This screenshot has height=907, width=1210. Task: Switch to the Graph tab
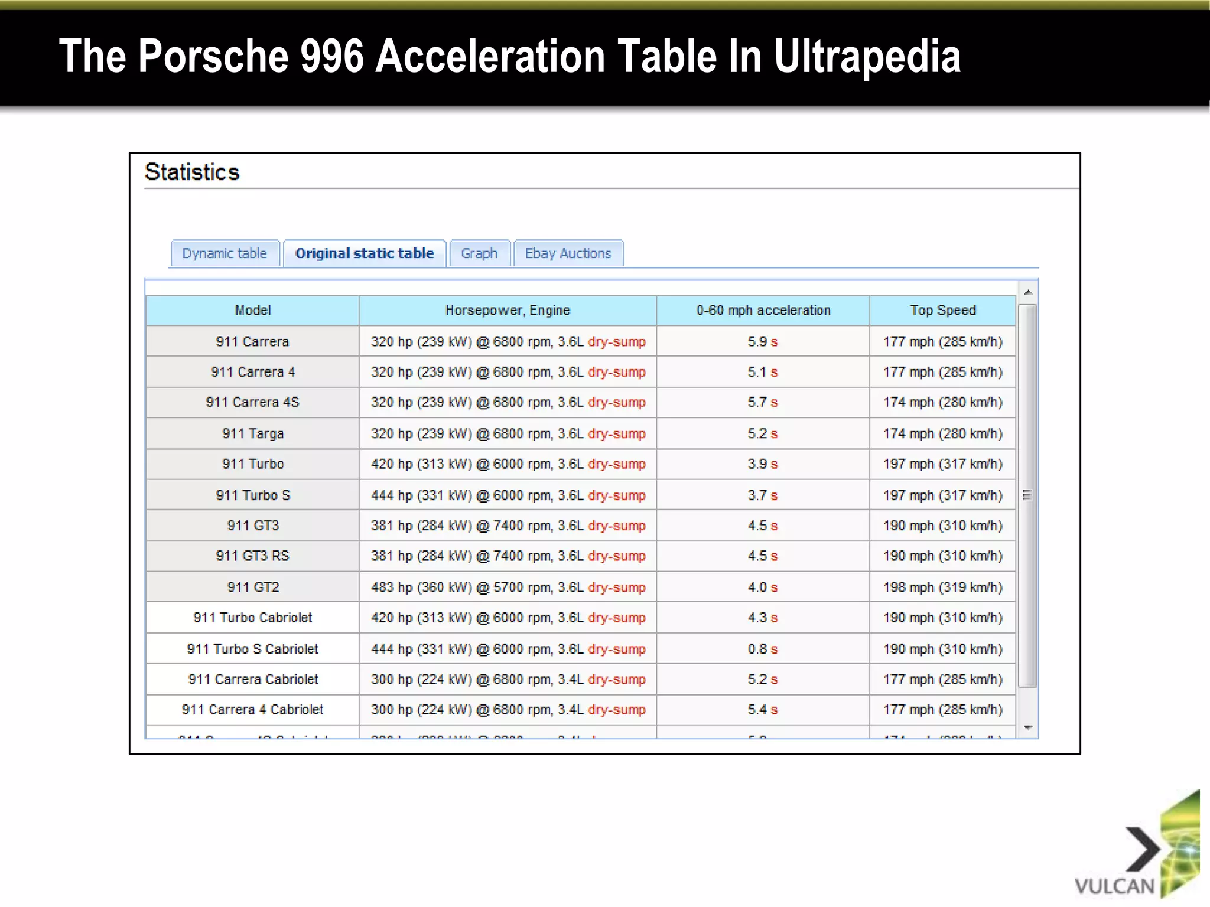click(479, 253)
